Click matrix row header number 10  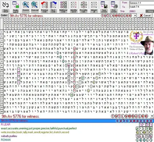point(2,70)
